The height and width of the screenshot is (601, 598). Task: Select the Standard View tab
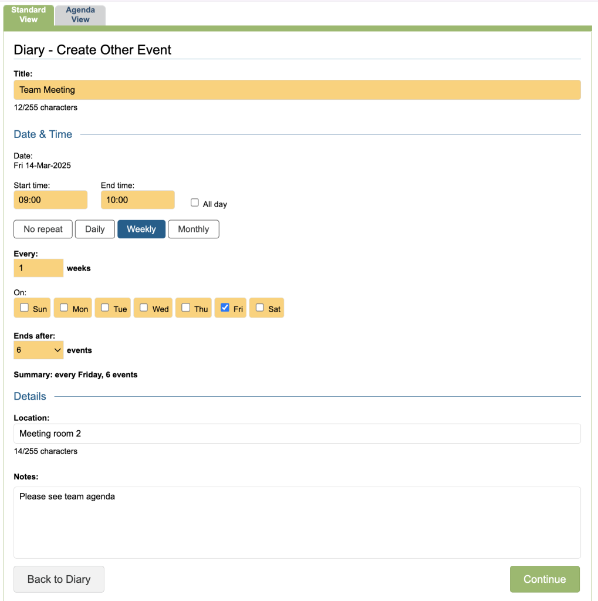(x=28, y=15)
